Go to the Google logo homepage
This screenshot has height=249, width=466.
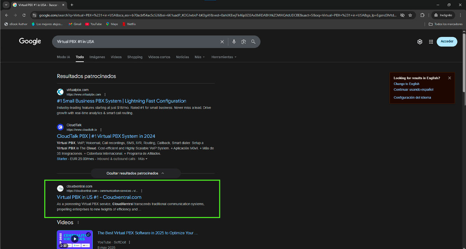pyautogui.click(x=30, y=41)
